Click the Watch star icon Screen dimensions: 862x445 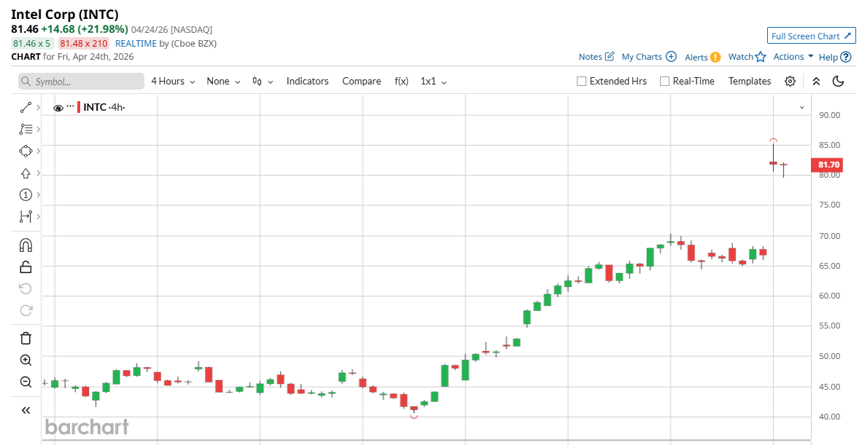761,57
